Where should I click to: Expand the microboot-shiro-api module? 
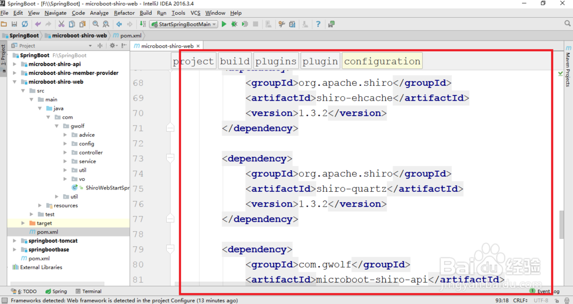(15, 64)
